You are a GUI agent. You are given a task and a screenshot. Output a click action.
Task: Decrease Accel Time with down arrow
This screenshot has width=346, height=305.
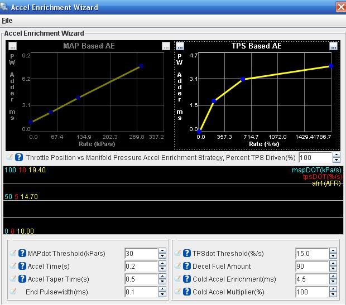point(162,269)
